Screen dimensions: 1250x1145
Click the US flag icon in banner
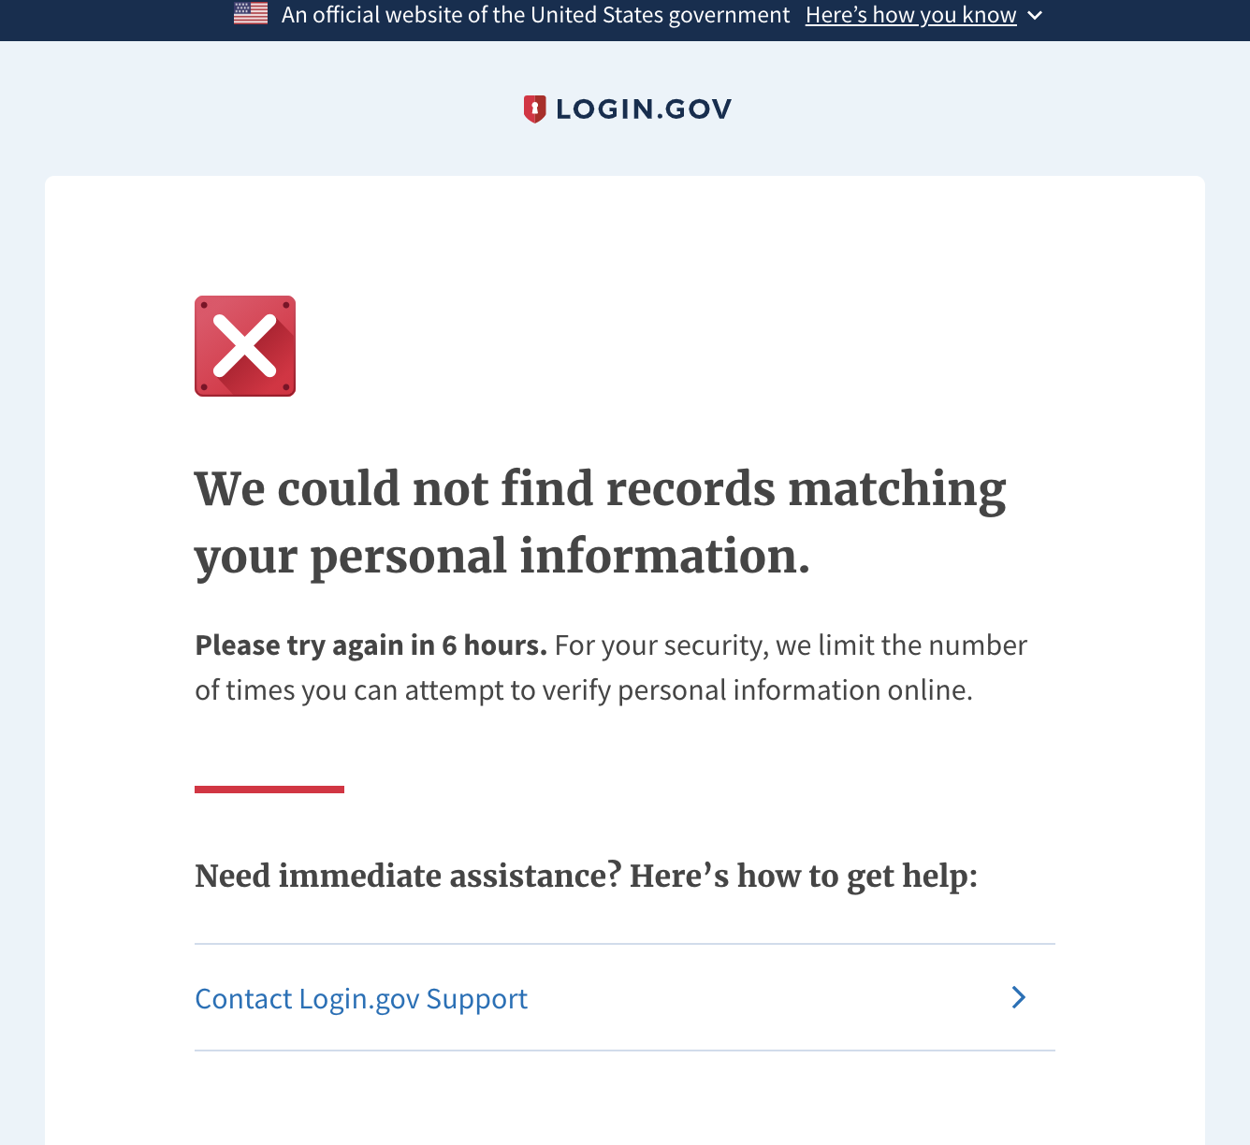pos(251,14)
